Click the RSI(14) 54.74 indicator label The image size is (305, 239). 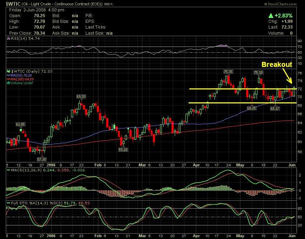(25, 38)
